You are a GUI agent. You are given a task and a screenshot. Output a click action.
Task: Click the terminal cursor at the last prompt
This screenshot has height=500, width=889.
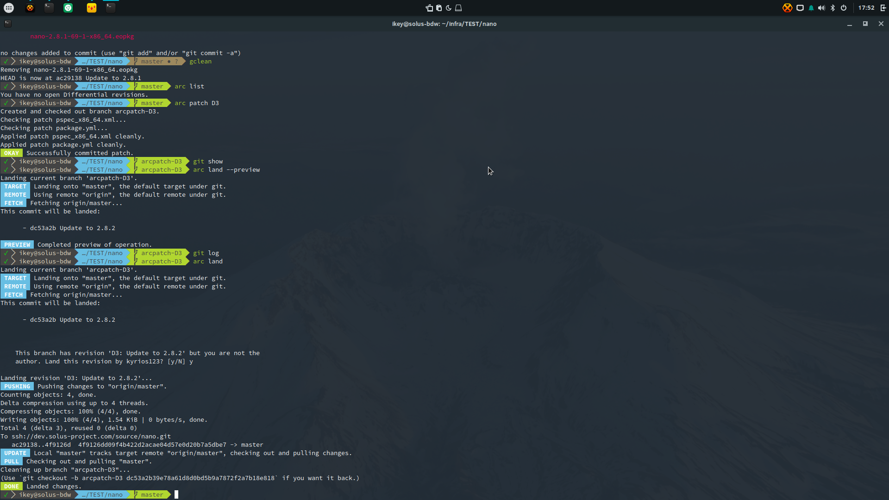click(x=176, y=495)
